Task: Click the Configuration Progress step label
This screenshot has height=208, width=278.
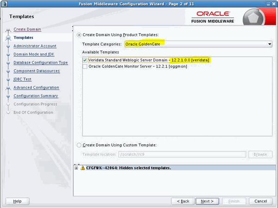Action: pyautogui.click(x=36, y=104)
